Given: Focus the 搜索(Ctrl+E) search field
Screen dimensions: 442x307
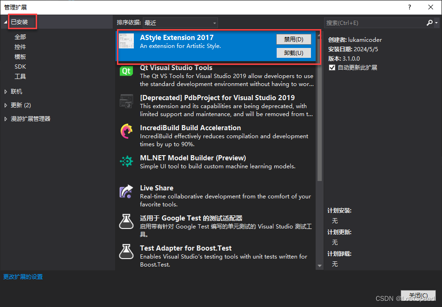Looking at the screenshot, I should click(x=375, y=23).
